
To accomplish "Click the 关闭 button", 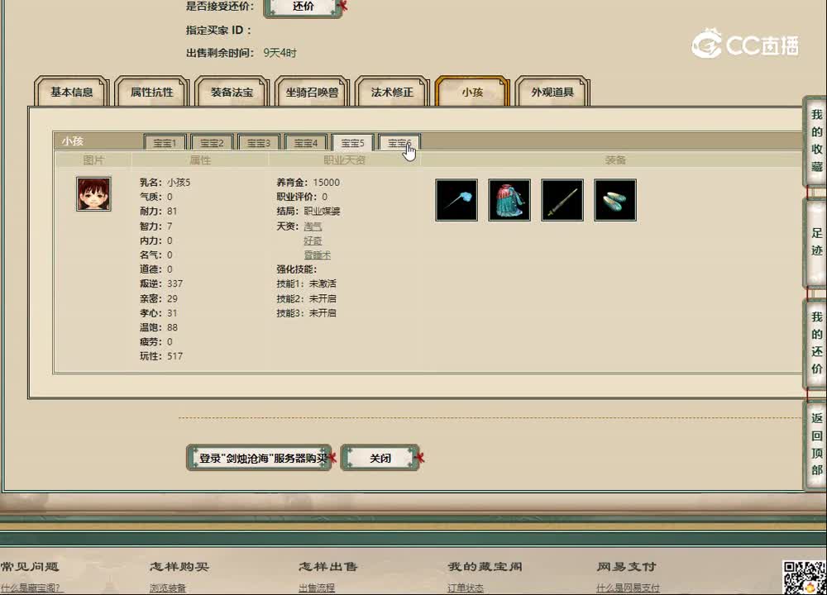I will (x=380, y=458).
